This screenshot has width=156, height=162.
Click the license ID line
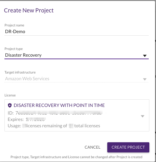tap(55, 113)
